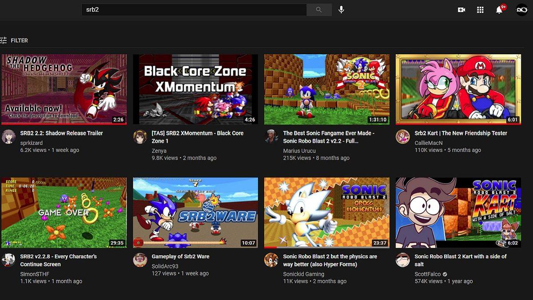This screenshot has width=533, height=300.
Task: Open the Create video camera icon
Action: [461, 9]
